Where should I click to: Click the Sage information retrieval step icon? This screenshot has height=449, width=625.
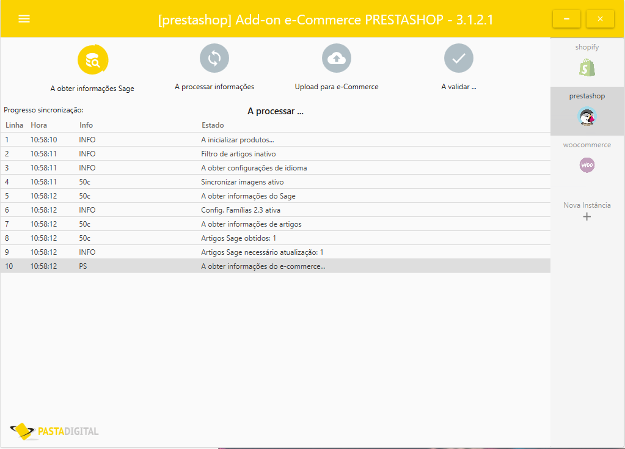pyautogui.click(x=93, y=60)
